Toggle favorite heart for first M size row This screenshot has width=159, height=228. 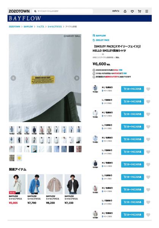pos(148,89)
